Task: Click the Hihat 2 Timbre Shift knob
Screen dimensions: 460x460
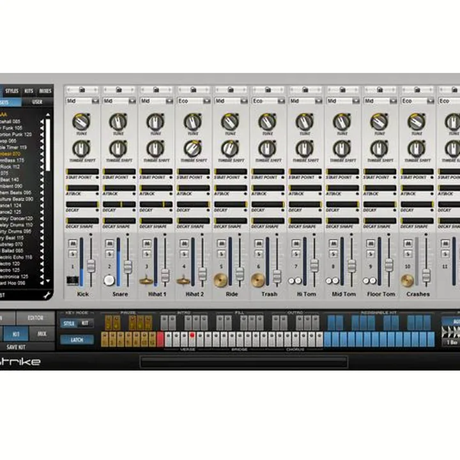Action: click(x=193, y=148)
